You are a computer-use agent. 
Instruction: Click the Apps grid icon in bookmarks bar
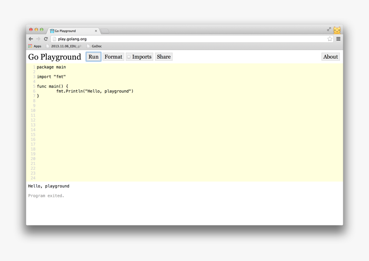(30, 46)
